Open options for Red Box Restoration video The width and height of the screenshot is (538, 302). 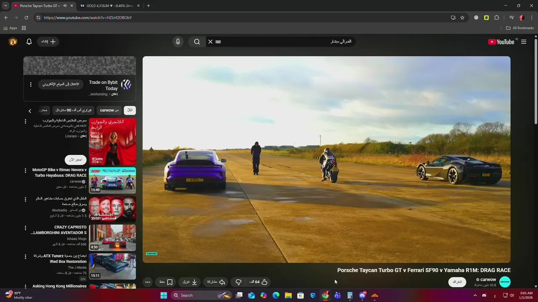point(25,257)
